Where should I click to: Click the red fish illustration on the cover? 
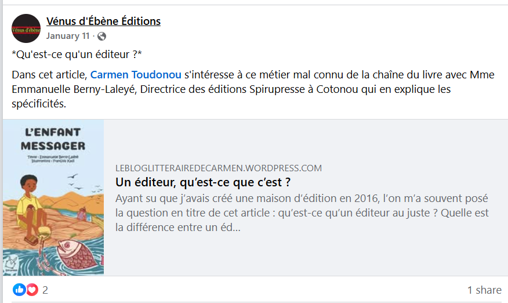click(82, 251)
